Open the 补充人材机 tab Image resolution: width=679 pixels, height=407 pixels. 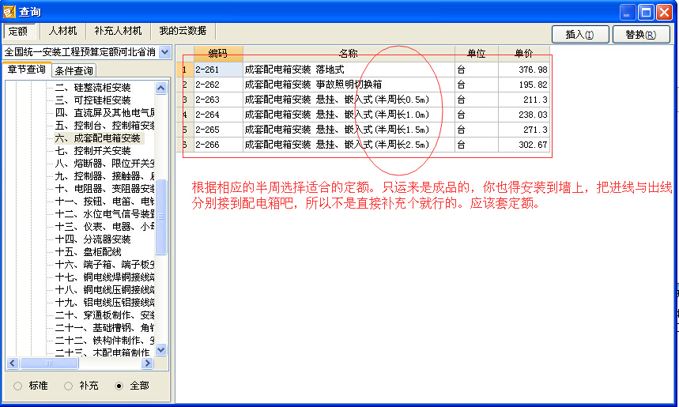click(118, 31)
